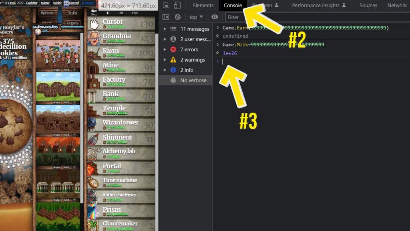The image size is (410, 231).
Task: Mute the grandma building panel
Action: coord(56,70)
